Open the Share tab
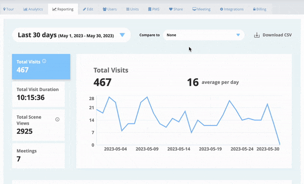 tap(176, 9)
